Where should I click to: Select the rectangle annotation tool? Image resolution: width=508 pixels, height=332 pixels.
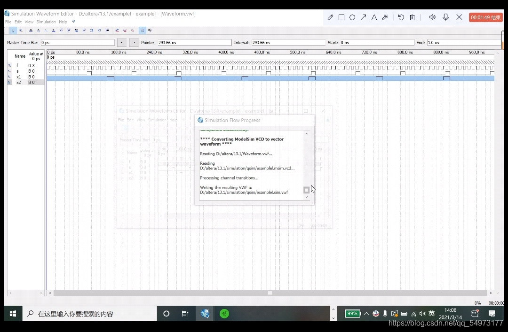tap(341, 17)
